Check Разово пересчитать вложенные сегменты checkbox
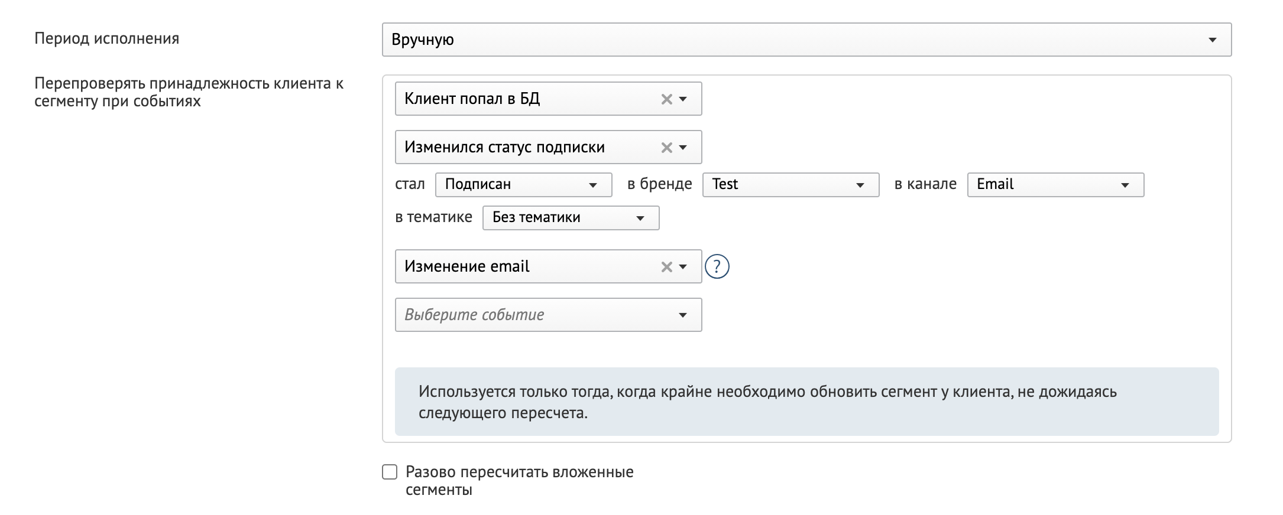 [x=390, y=472]
